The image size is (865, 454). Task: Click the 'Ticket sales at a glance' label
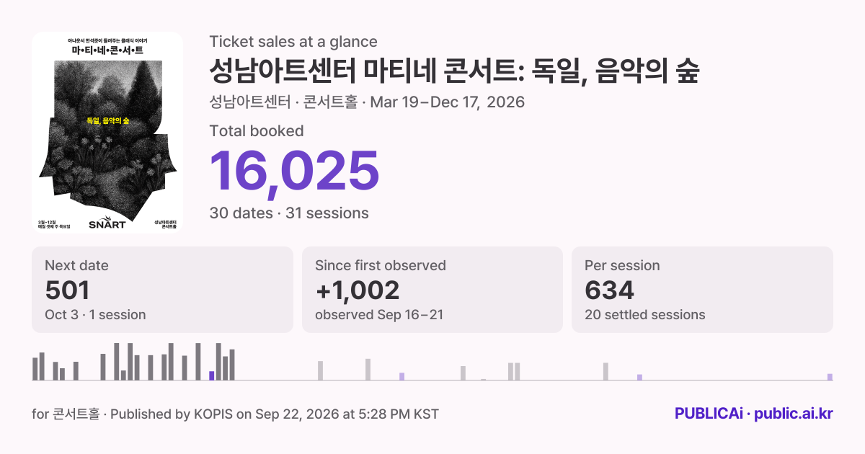point(293,42)
